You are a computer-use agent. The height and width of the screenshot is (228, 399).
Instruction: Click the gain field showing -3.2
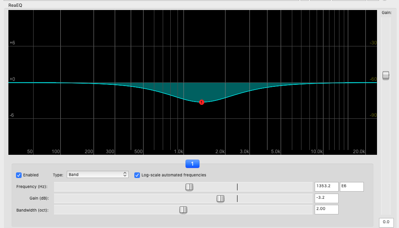point(327,198)
